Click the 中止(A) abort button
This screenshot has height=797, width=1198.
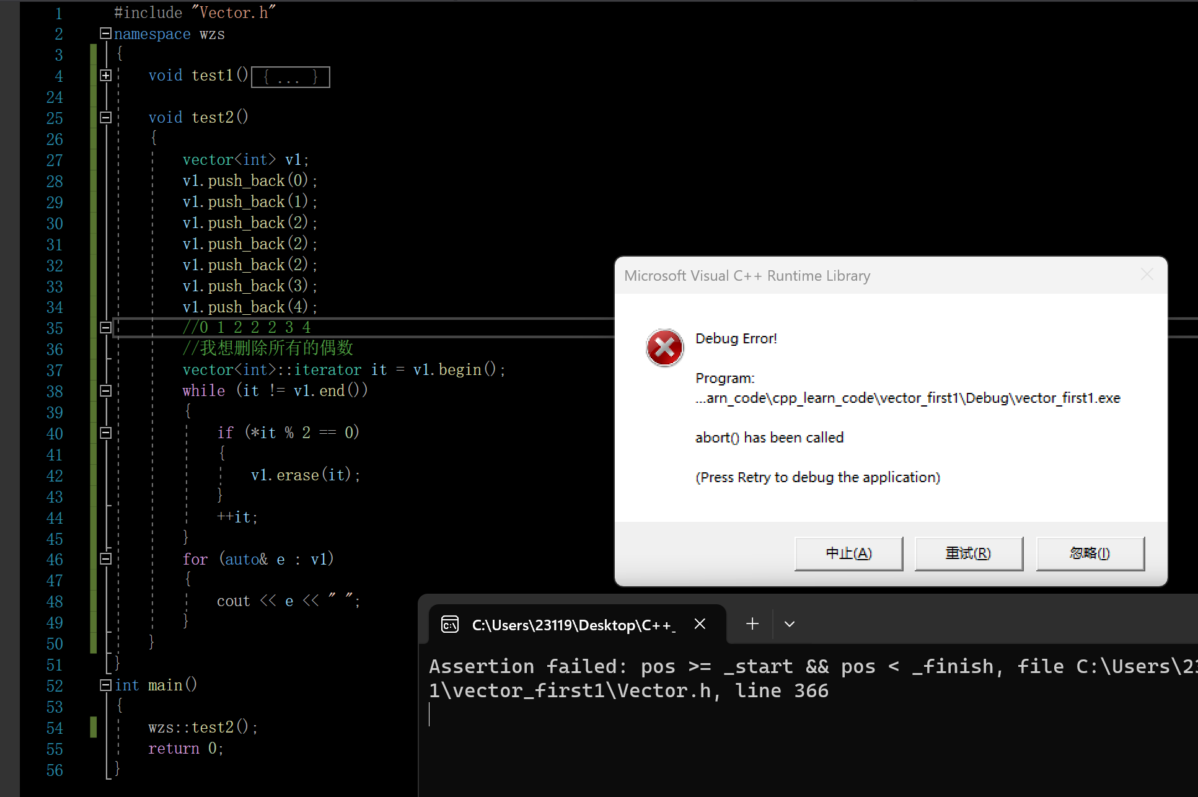pos(848,553)
